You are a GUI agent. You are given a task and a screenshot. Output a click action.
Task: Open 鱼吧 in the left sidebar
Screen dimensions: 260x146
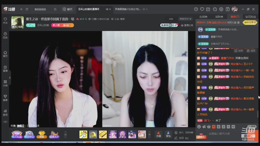click(5, 113)
